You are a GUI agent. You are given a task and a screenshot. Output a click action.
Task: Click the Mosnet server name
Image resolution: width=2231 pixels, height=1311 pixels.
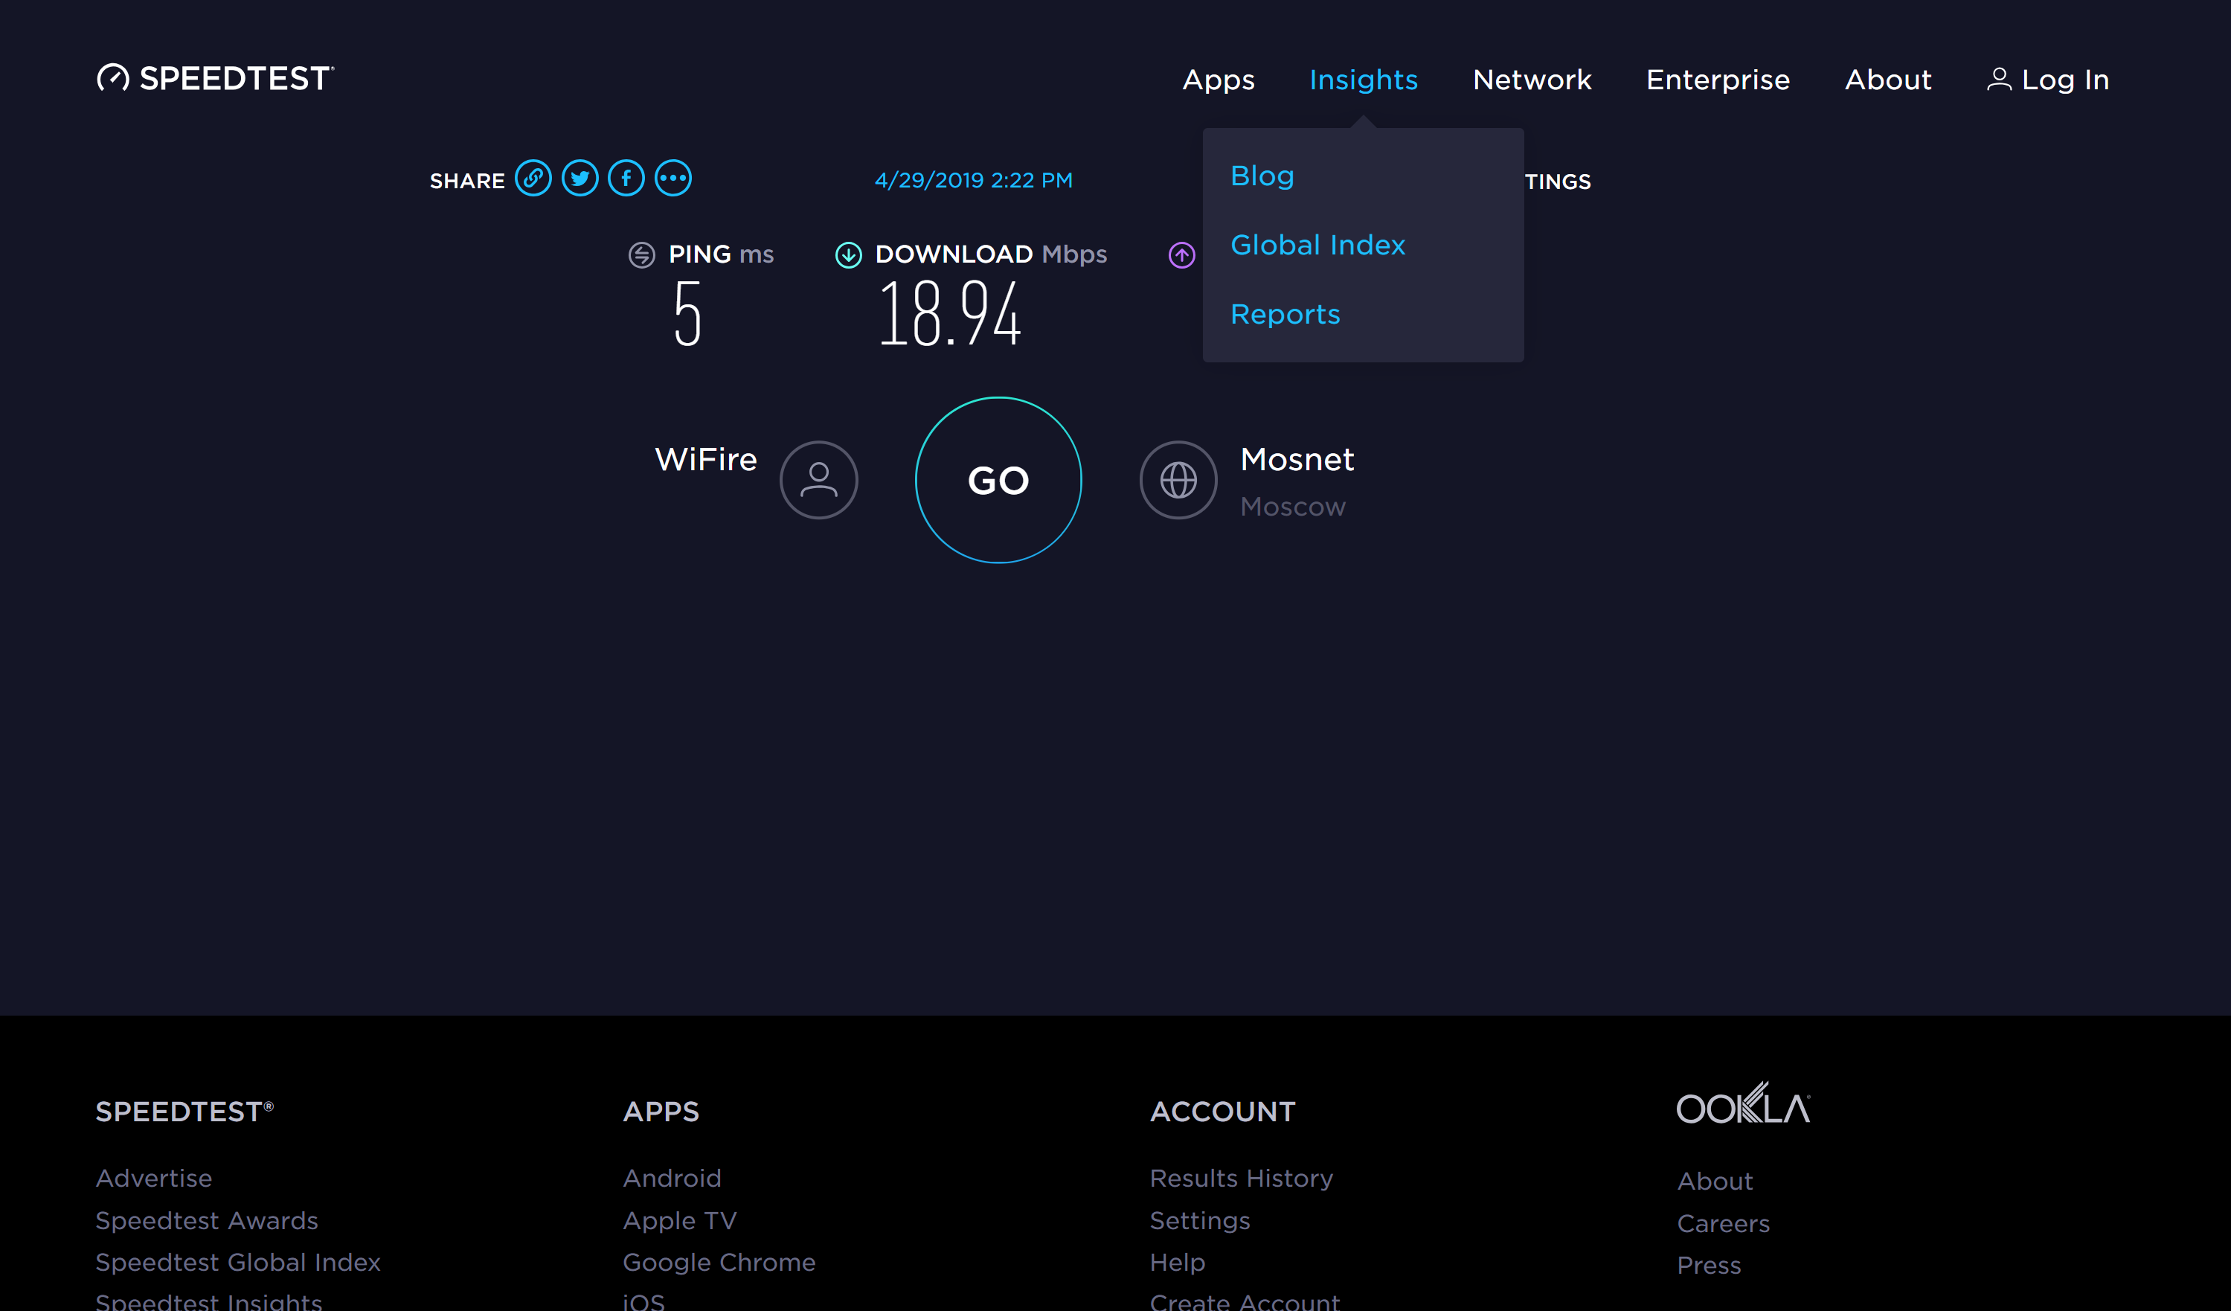[1297, 459]
